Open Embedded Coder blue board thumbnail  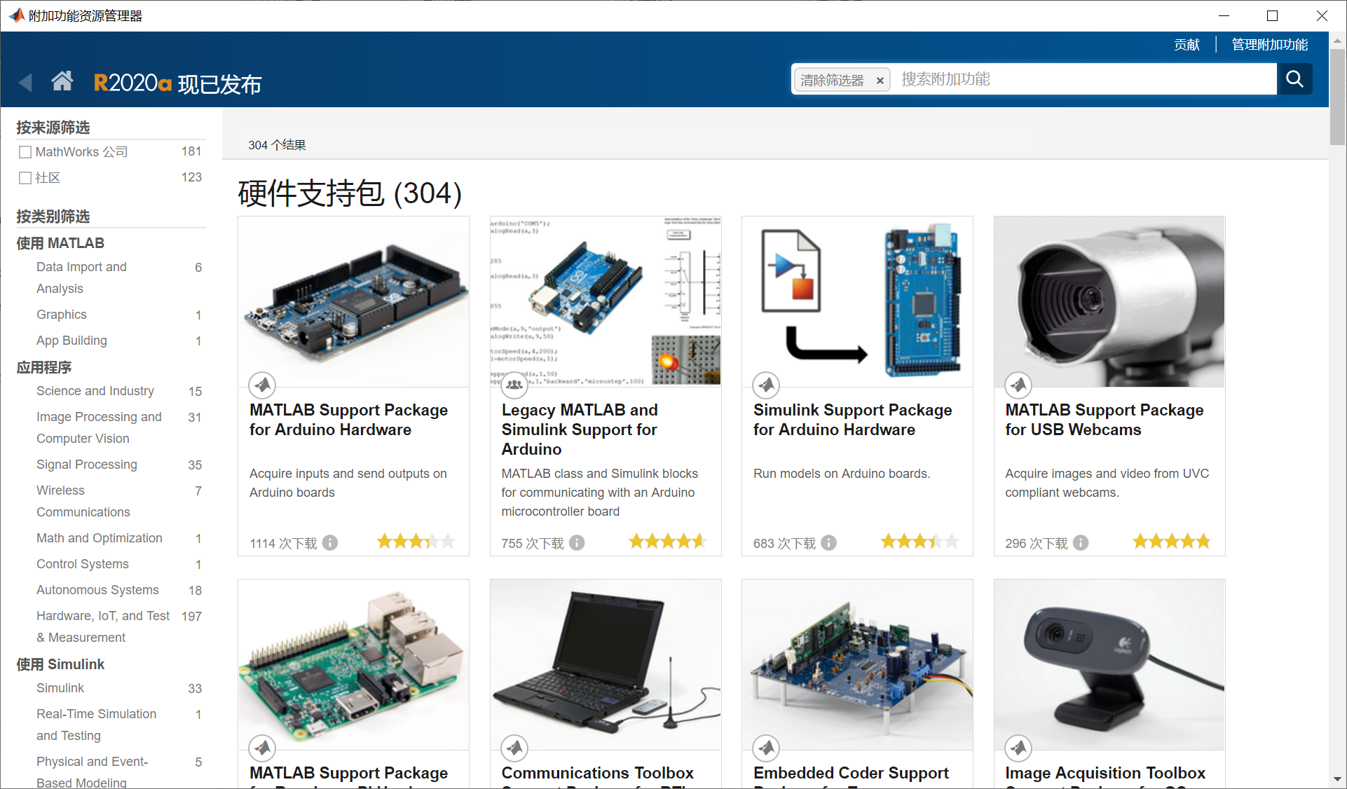(857, 664)
